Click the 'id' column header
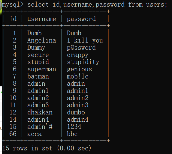 13,19
